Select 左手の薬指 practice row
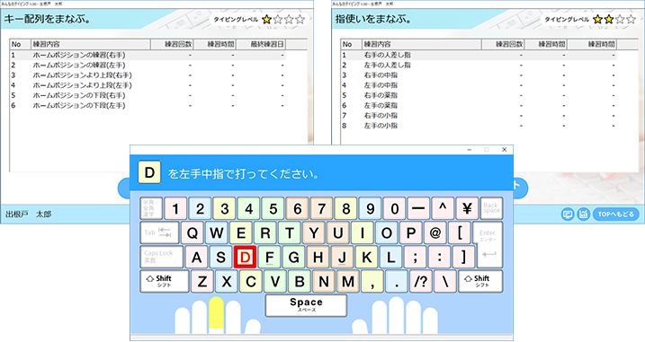Image resolution: width=645 pixels, height=342 pixels. [x=479, y=106]
